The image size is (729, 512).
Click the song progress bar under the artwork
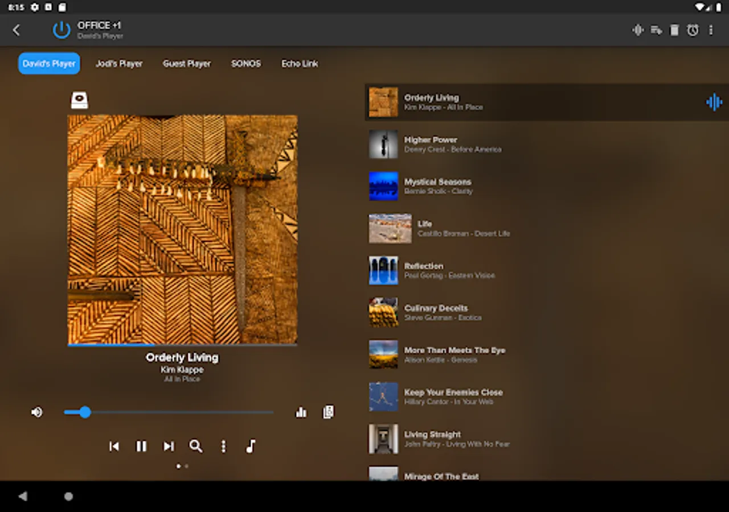182,345
